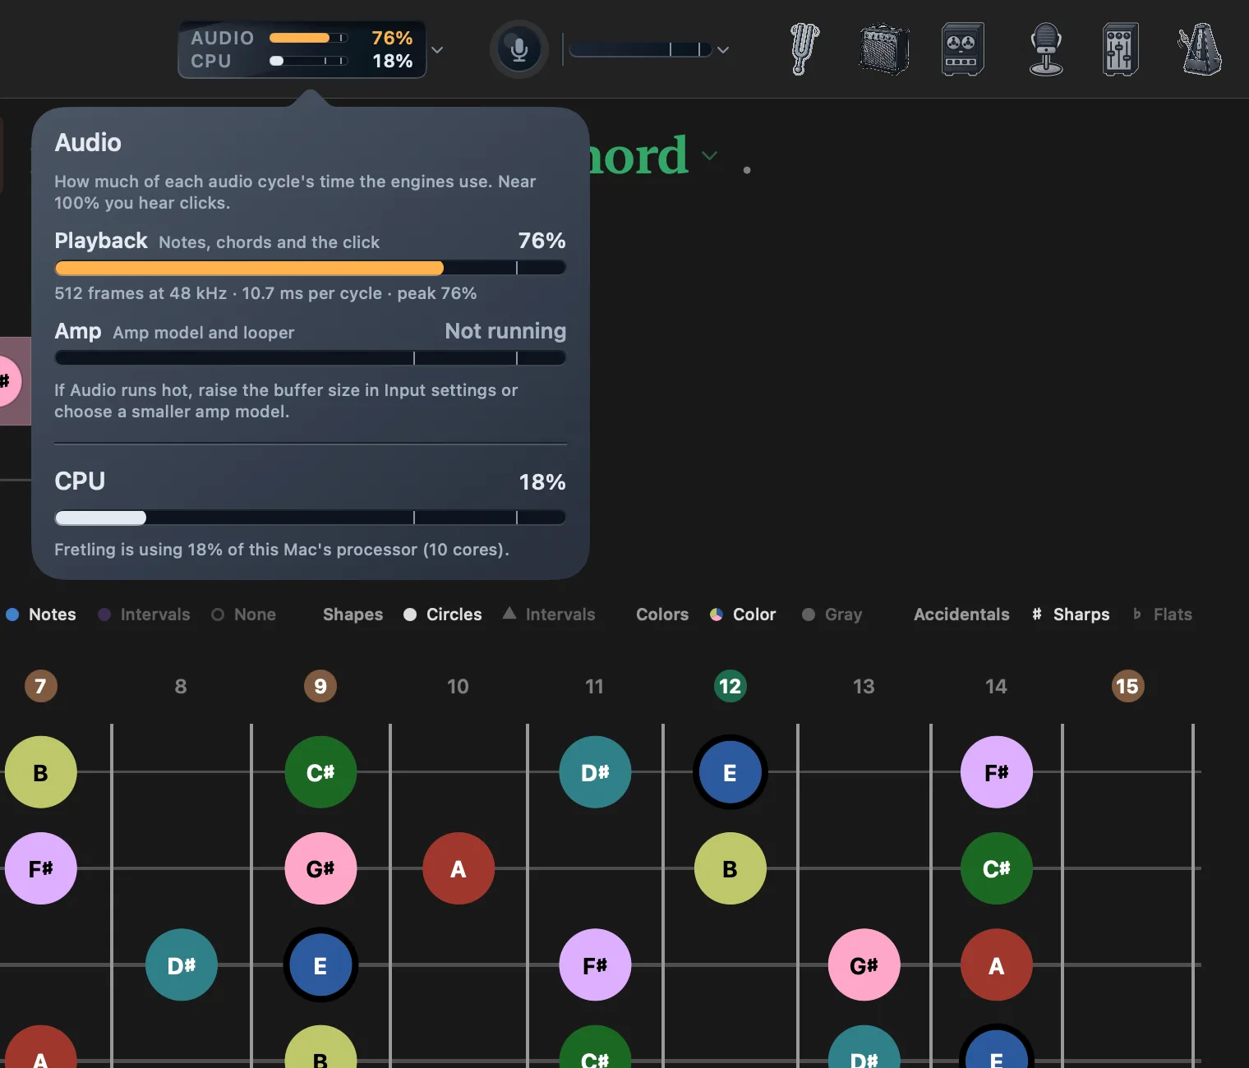Click the A note circle at fret 10

click(x=459, y=868)
